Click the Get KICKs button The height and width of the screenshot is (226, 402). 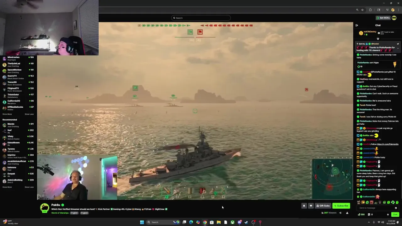click(383, 18)
